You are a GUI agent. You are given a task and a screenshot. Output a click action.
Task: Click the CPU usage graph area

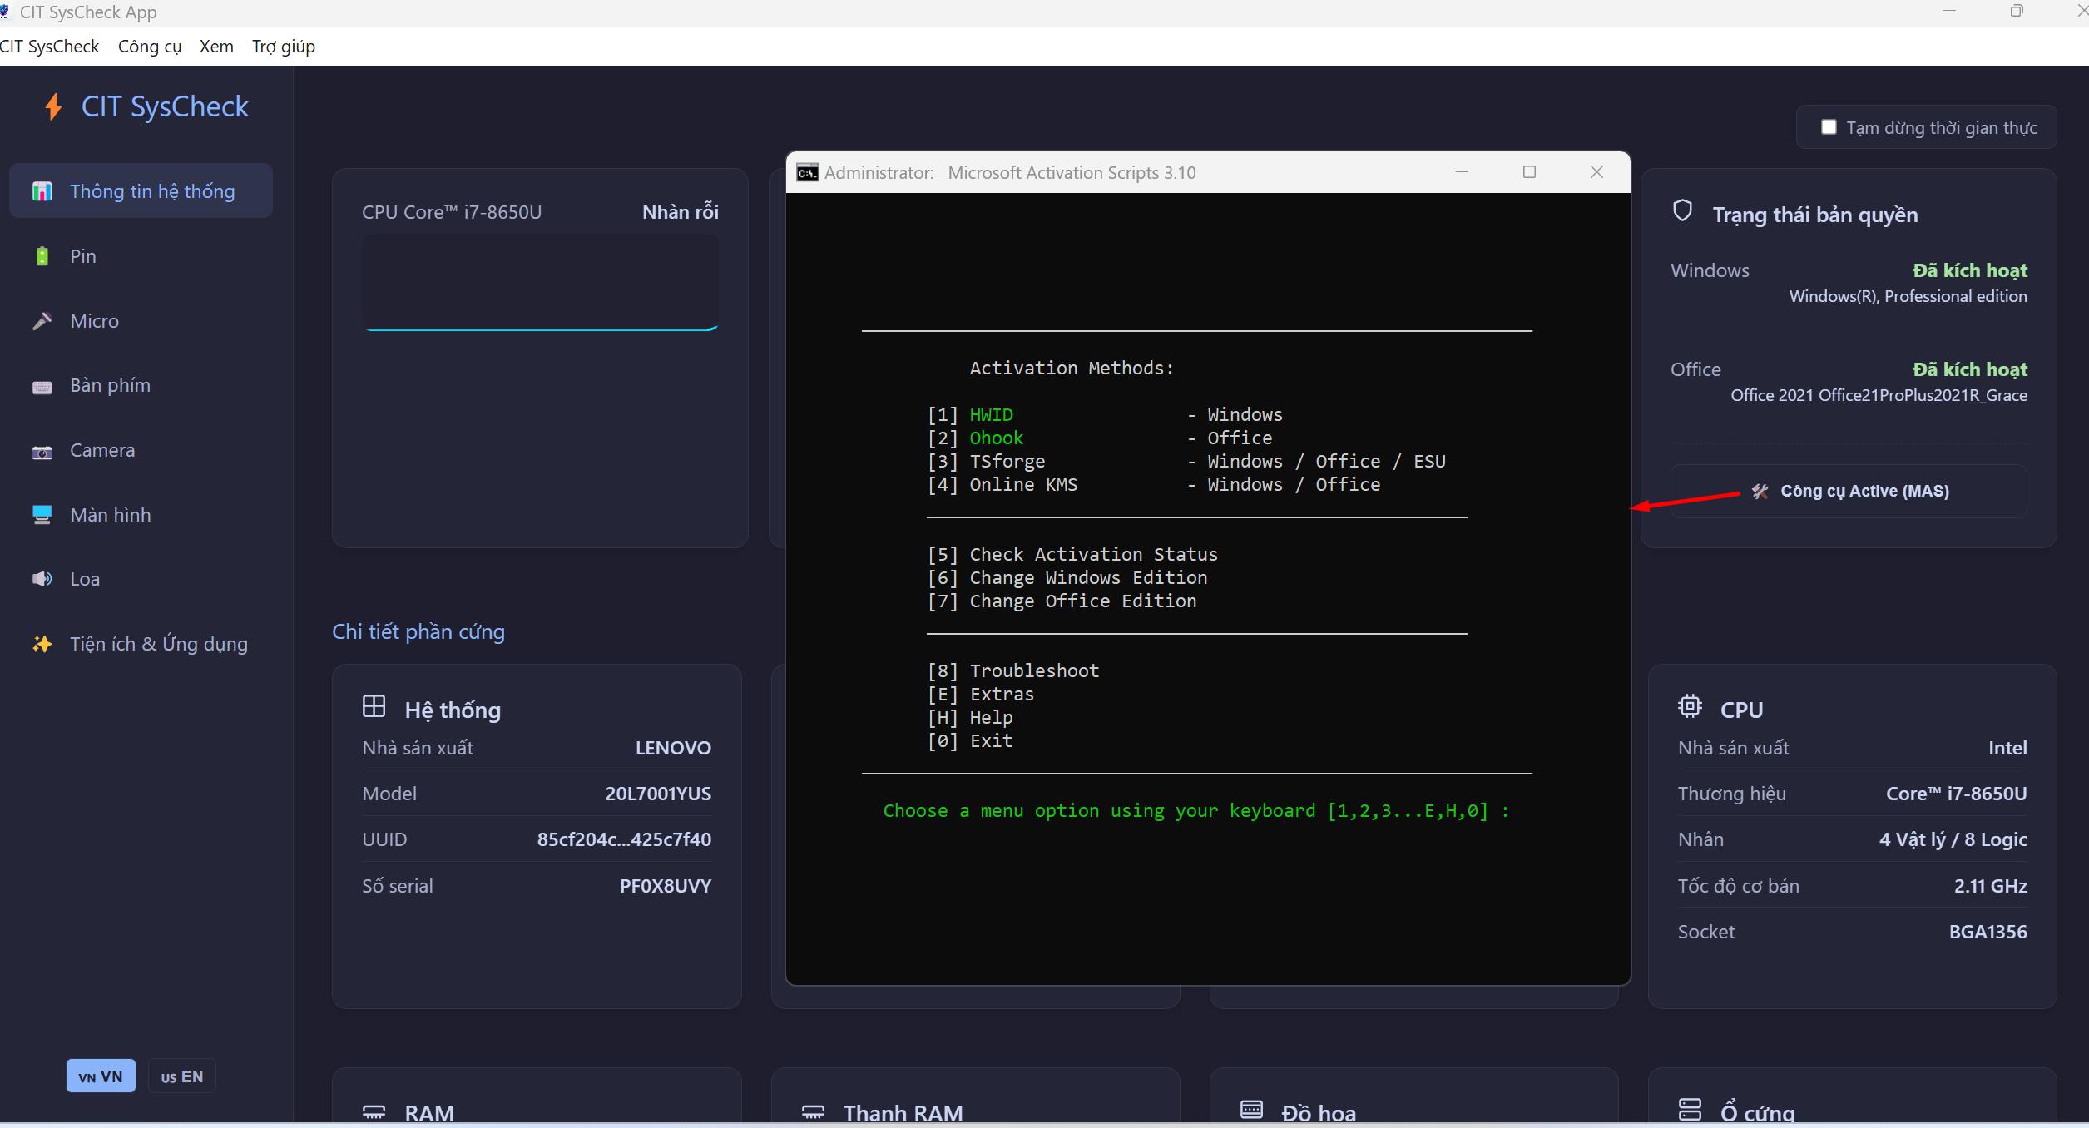[540, 283]
